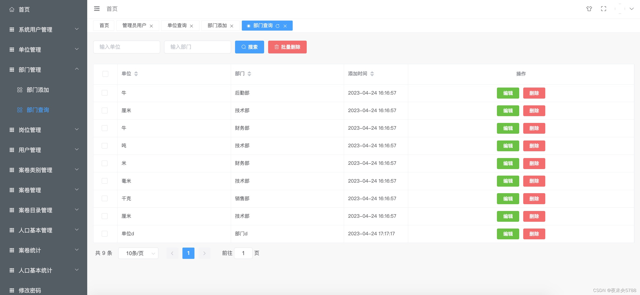640x295 pixels.
Task: Close the 管理员用户 tab
Action: point(151,26)
